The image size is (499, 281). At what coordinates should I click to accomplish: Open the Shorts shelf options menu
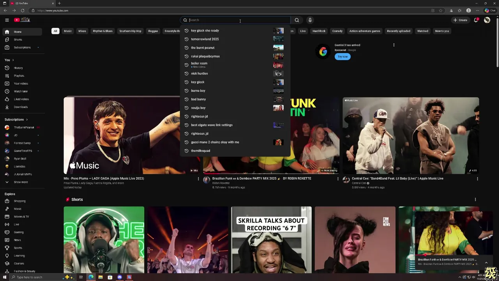tap(475, 199)
